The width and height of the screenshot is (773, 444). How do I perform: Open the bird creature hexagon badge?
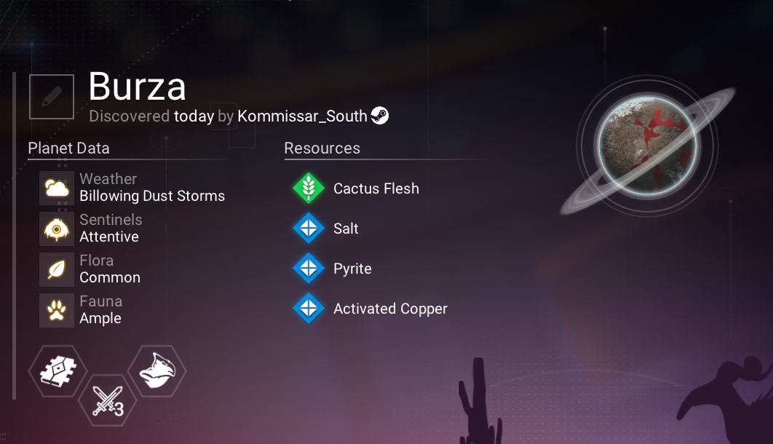pos(156,371)
